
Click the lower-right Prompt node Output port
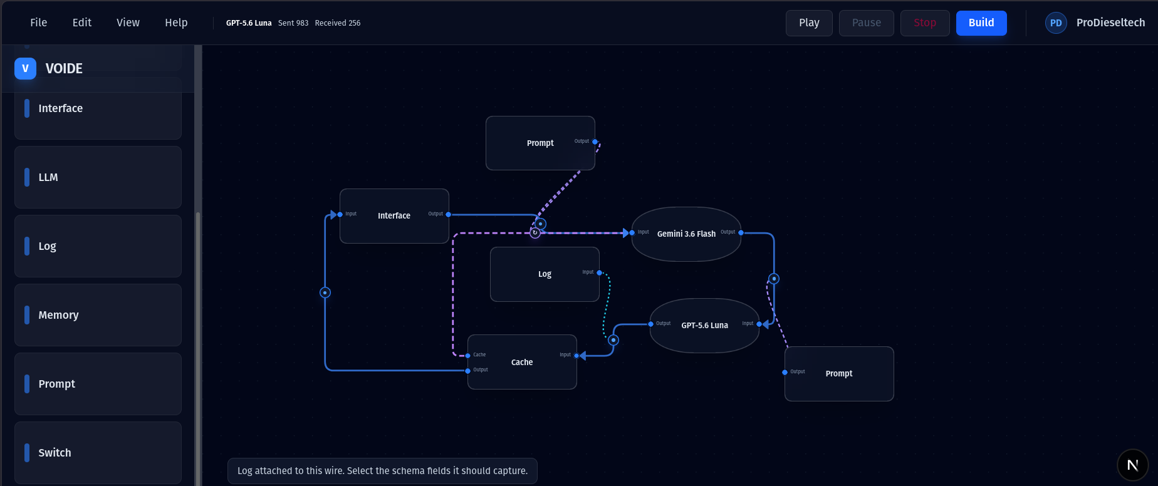click(x=785, y=372)
